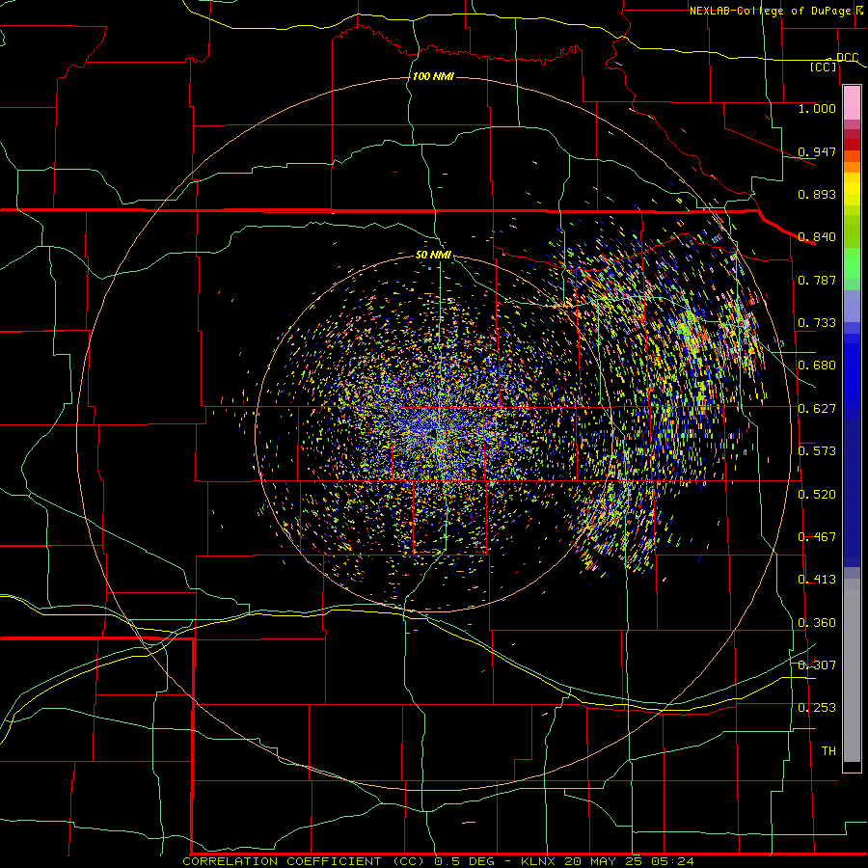Select the 0.520 scale value
This screenshot has height=868, width=868.
[x=817, y=495]
